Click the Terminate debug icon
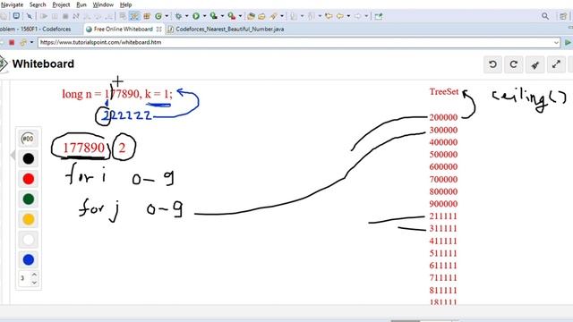 65,16
